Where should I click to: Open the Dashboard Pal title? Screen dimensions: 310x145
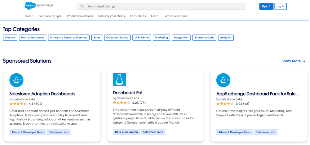[127, 93]
